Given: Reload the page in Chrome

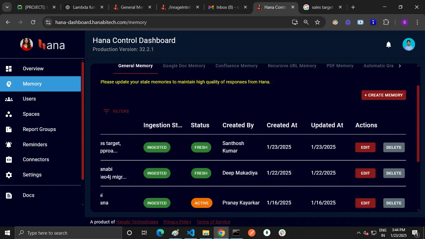Looking at the screenshot, I should [33, 22].
